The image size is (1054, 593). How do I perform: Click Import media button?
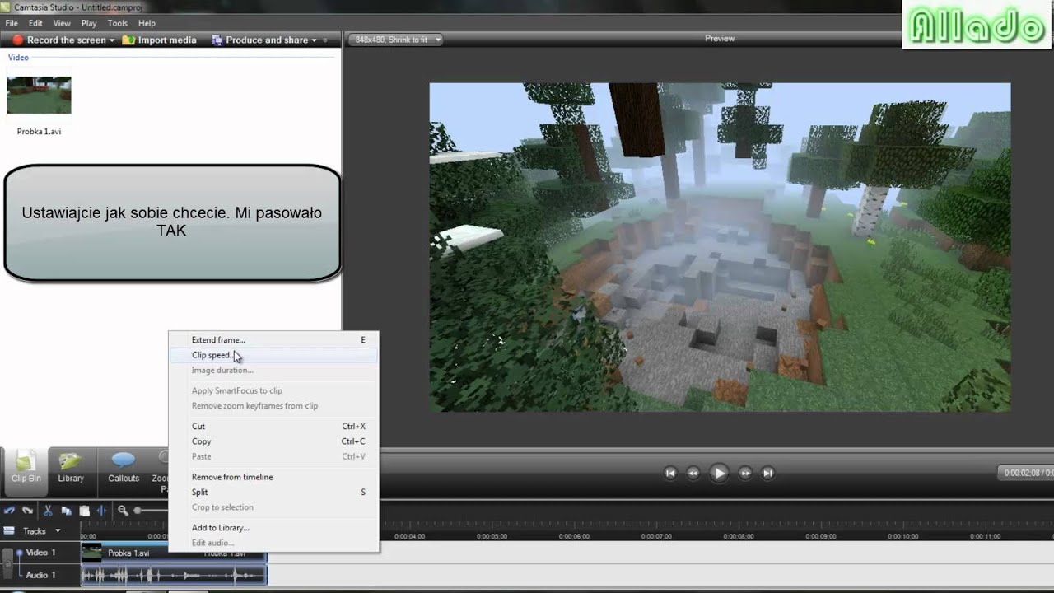[x=160, y=40]
